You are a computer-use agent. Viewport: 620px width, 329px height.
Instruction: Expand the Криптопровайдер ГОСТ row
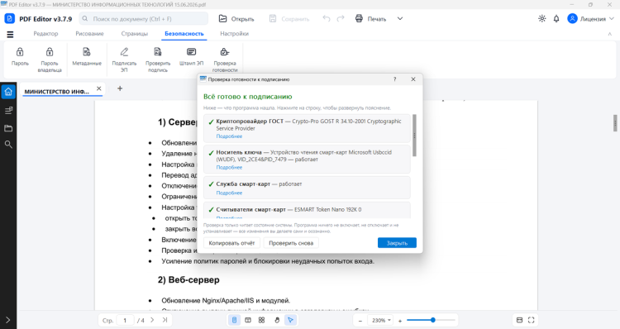(x=307, y=128)
